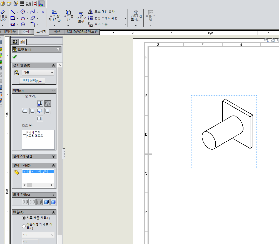
Task: Open the Line tool dropdown arrow
Action: 18,12
